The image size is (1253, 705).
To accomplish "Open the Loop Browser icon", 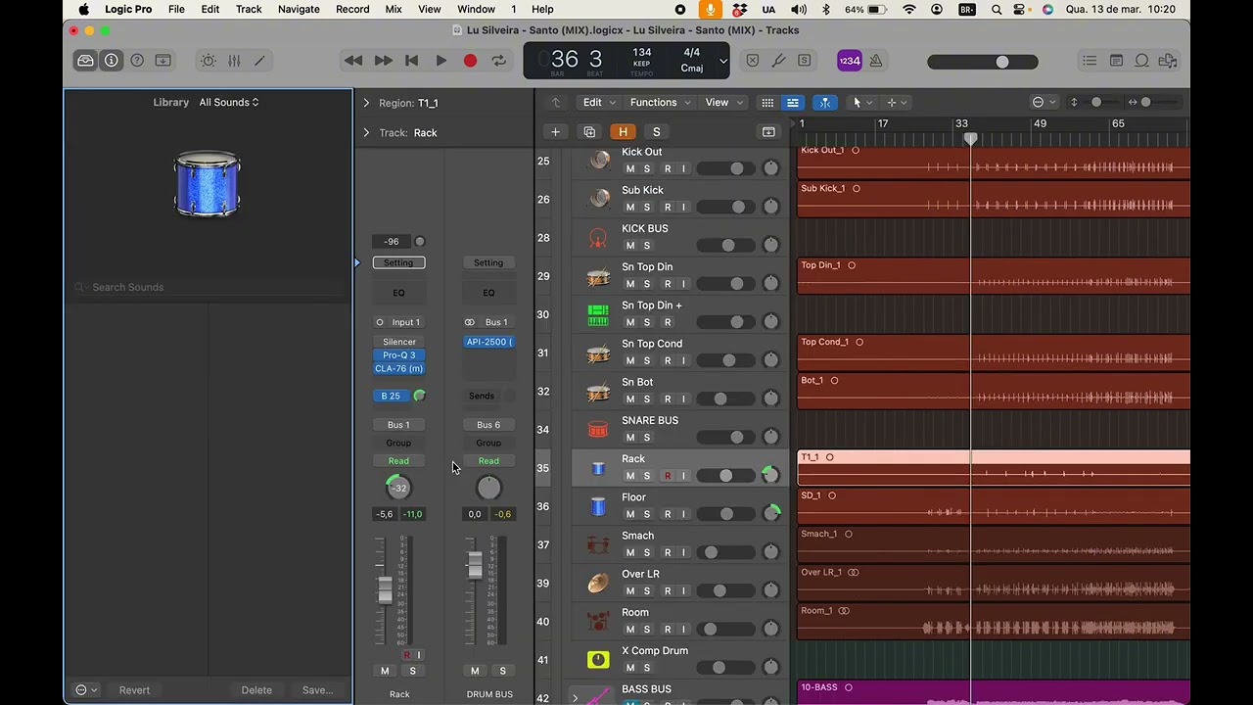I will [x=1141, y=61].
